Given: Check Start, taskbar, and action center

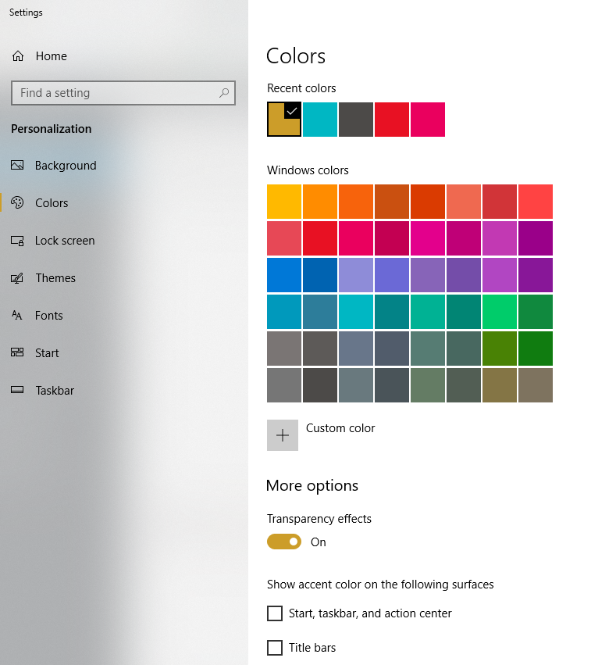Looking at the screenshot, I should (x=275, y=613).
